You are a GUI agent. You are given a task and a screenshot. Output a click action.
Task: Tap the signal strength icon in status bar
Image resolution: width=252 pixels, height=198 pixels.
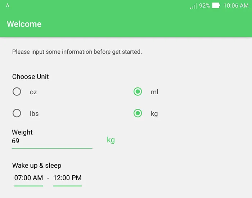(193, 6)
